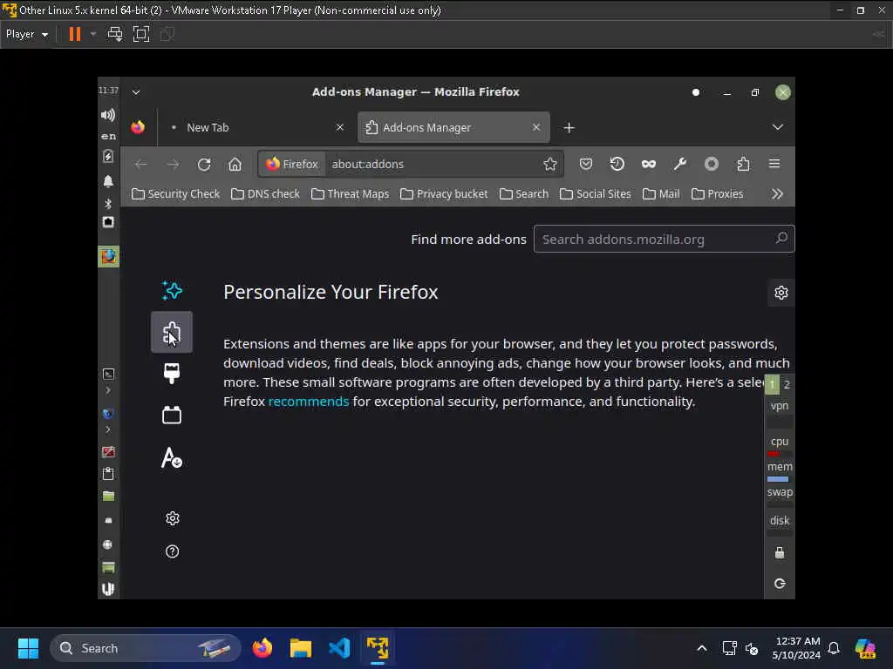This screenshot has width=893, height=669.
Task: Switch to workspace 1
Action: 772,384
